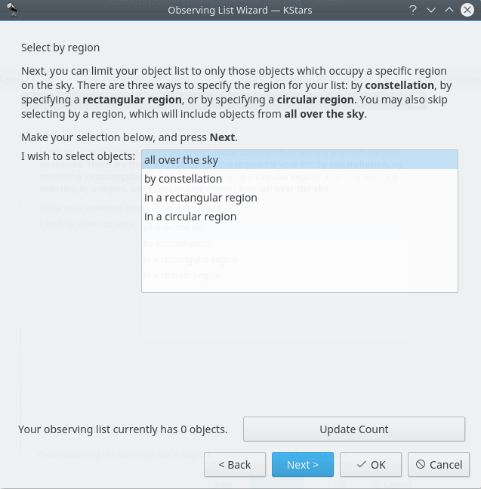Screen dimensions: 481x489
Task: Click the checkmark icon on the OK button
Action: [362, 465]
